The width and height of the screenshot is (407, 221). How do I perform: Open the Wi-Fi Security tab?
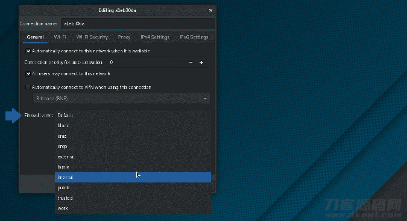(92, 37)
